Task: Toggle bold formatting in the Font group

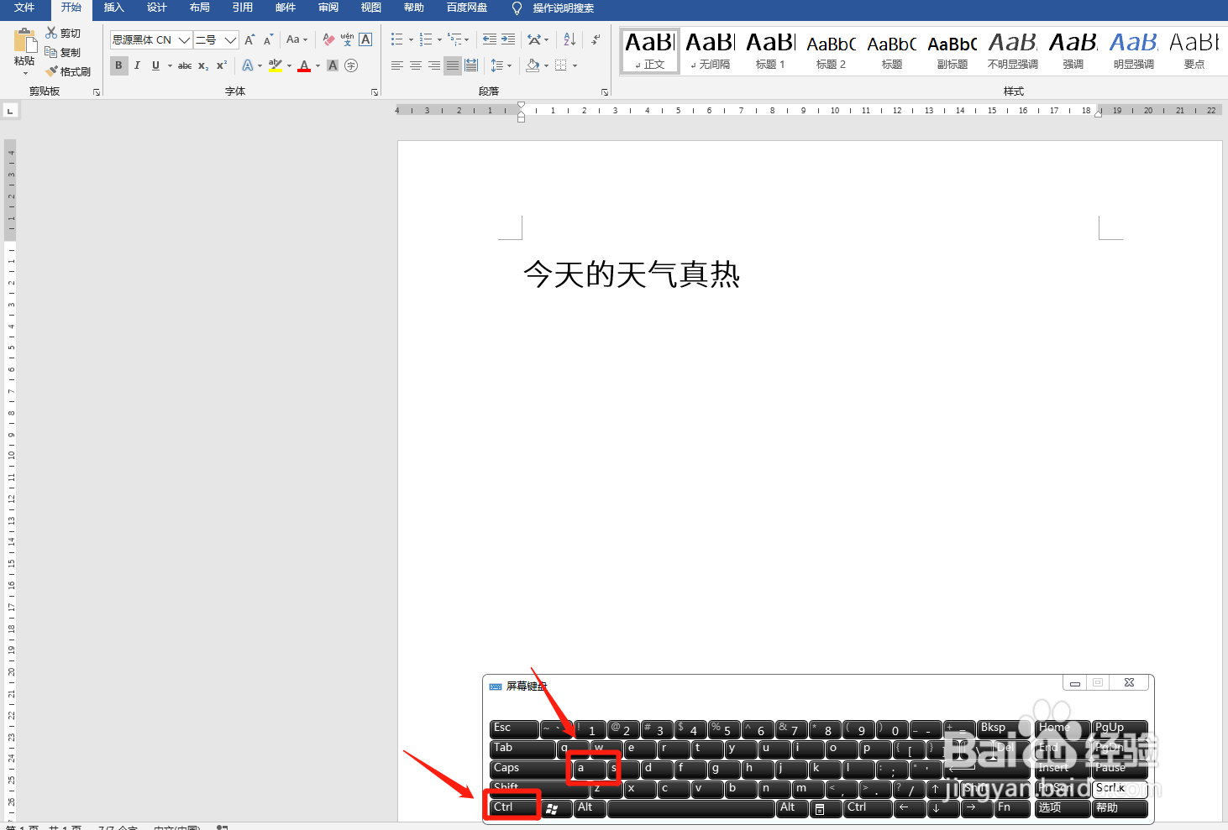Action: (x=118, y=65)
